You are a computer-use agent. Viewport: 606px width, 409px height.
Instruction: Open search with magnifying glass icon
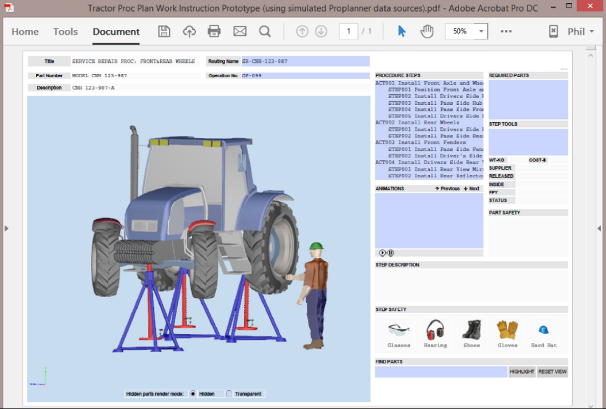tap(265, 32)
